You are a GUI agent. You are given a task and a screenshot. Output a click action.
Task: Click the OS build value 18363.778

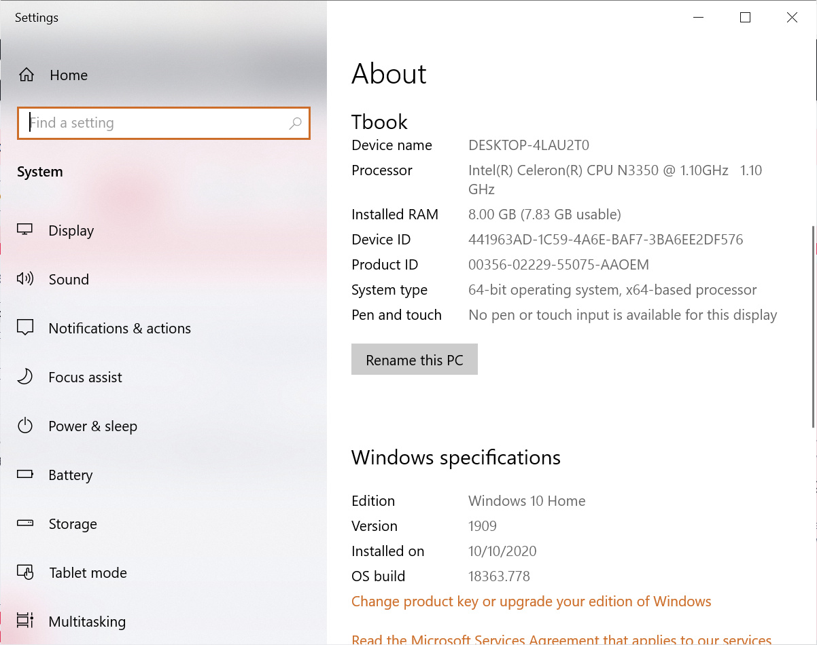coord(499,576)
